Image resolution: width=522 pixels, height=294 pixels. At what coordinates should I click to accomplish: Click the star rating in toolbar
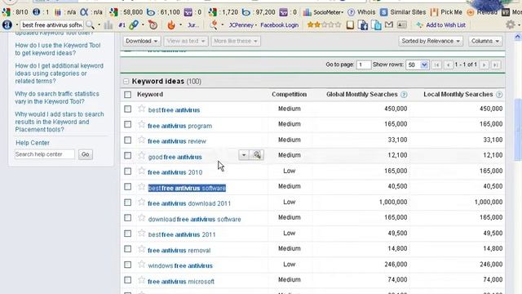tap(325, 24)
